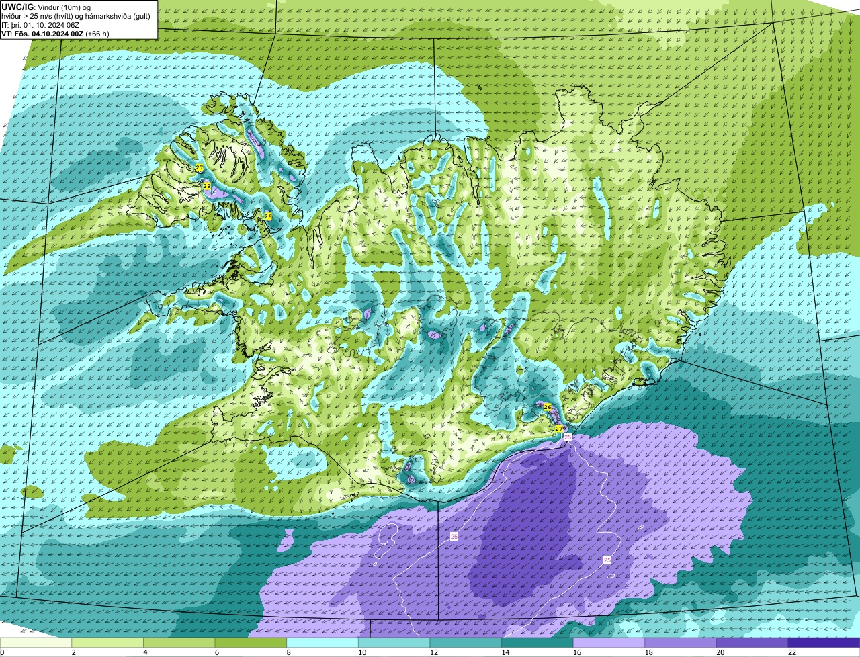Click the yellow 29 max gust marker
860x657 pixels.
click(207, 186)
